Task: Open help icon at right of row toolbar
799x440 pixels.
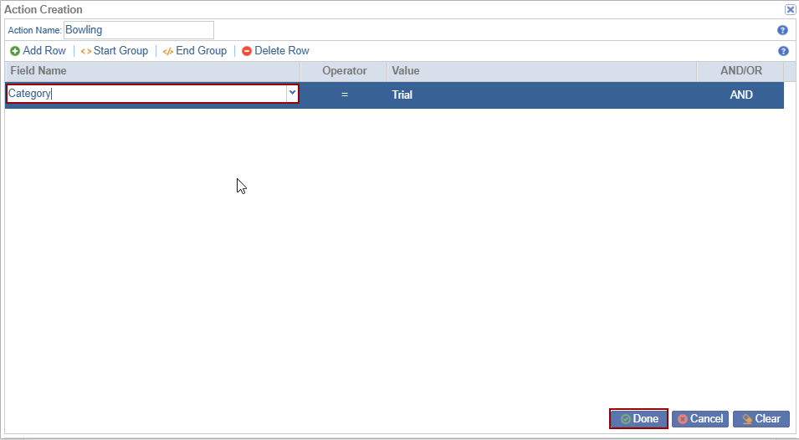Action: [x=783, y=51]
